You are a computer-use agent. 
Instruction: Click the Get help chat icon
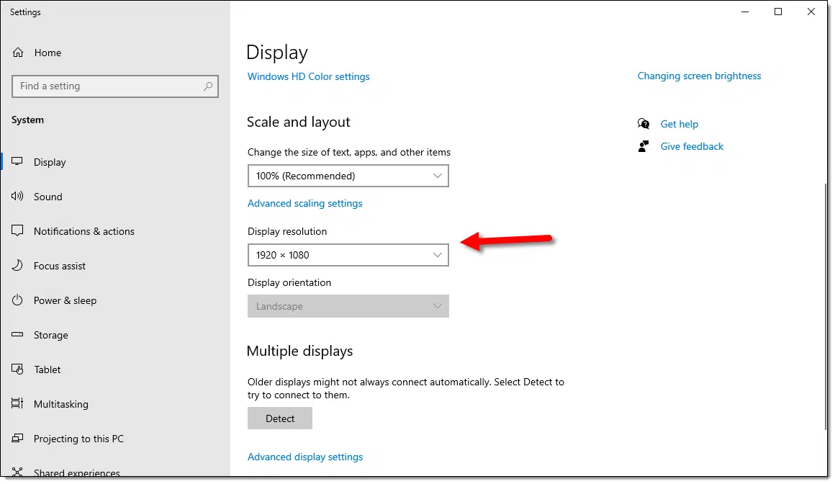click(x=644, y=124)
